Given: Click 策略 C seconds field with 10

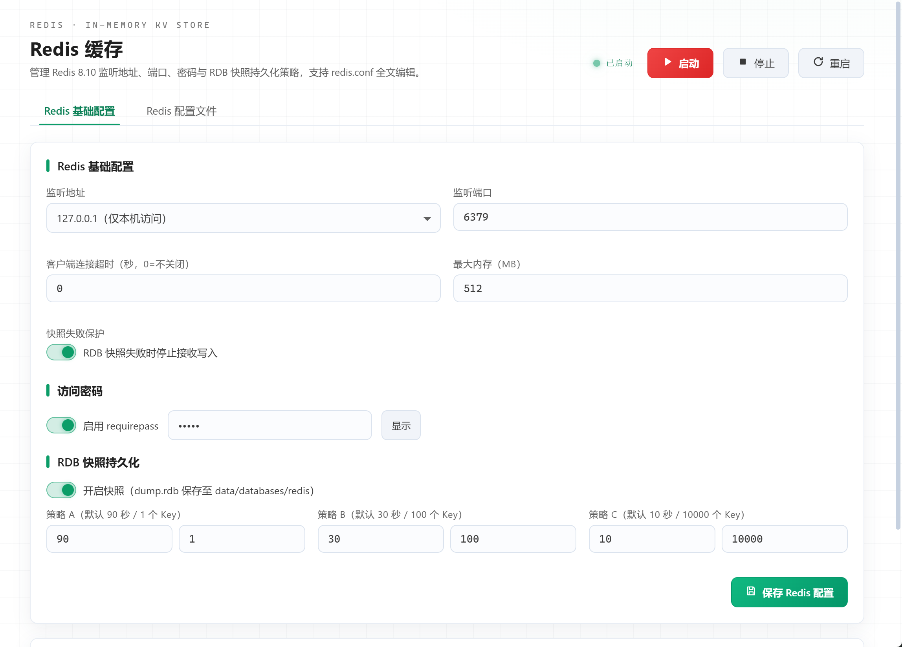Looking at the screenshot, I should pos(652,539).
